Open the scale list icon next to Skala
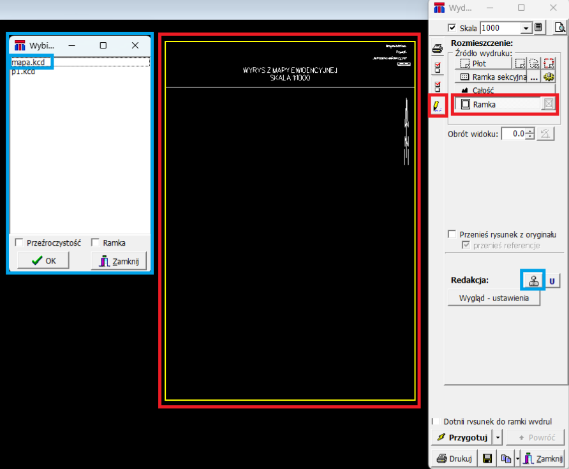This screenshot has height=469, width=569. click(540, 27)
